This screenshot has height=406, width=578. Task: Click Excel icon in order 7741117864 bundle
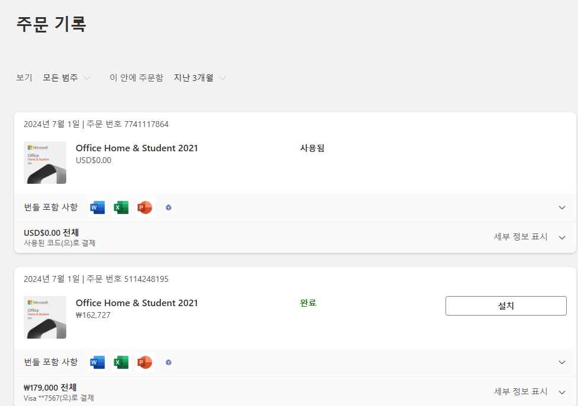121,207
